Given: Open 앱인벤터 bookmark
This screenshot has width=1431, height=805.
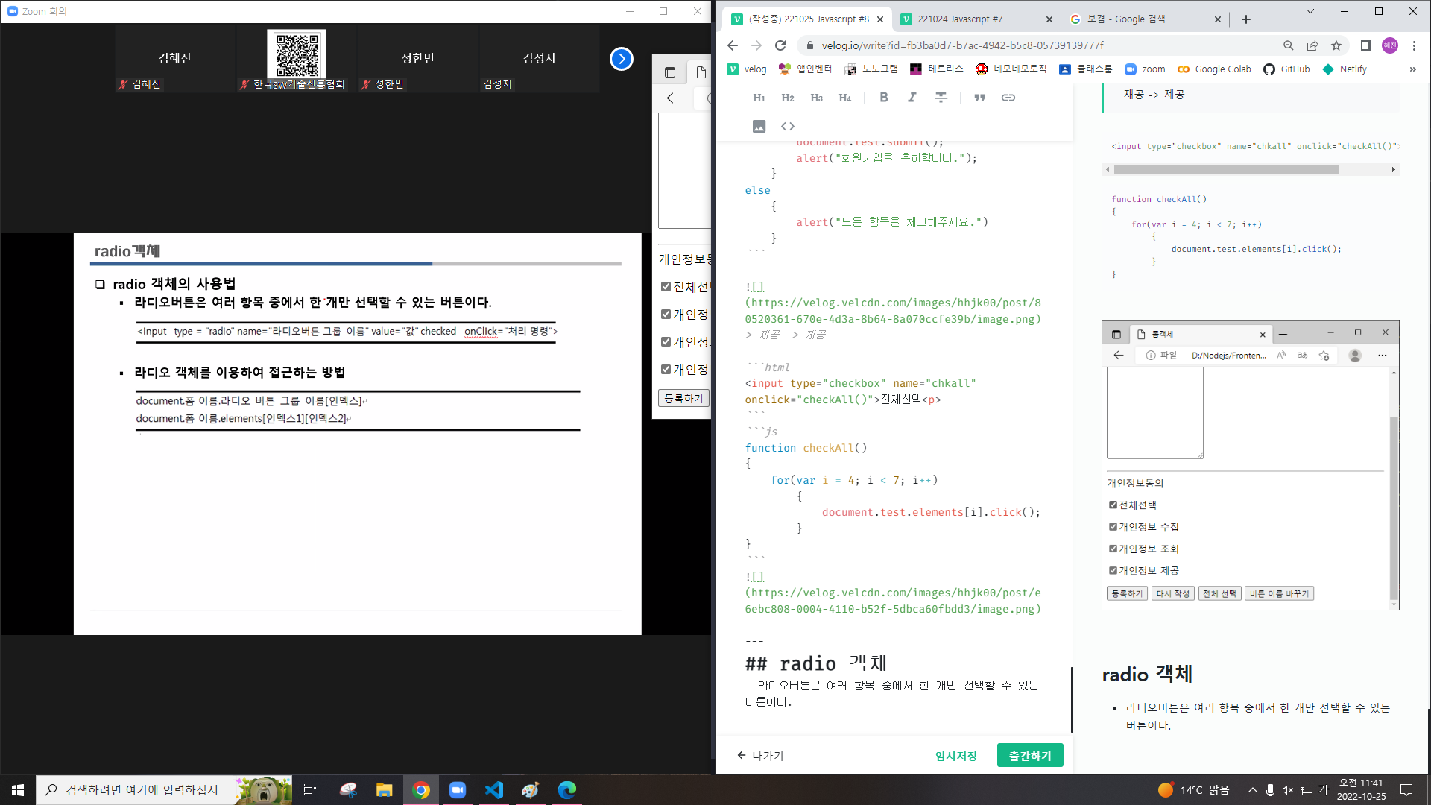Looking at the screenshot, I should (805, 69).
